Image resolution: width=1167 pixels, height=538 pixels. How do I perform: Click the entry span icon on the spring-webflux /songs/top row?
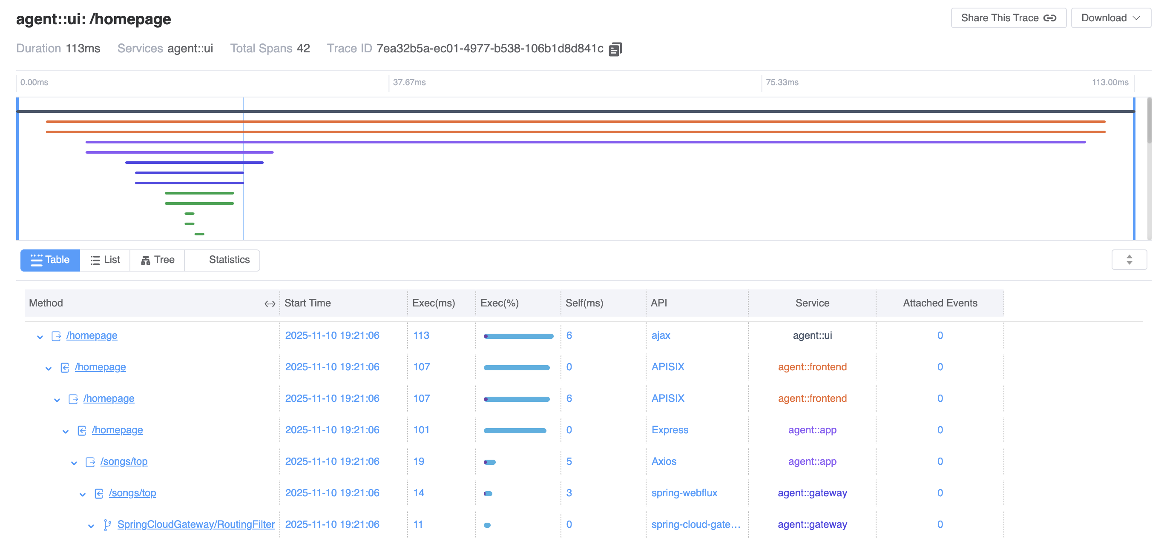coord(99,493)
